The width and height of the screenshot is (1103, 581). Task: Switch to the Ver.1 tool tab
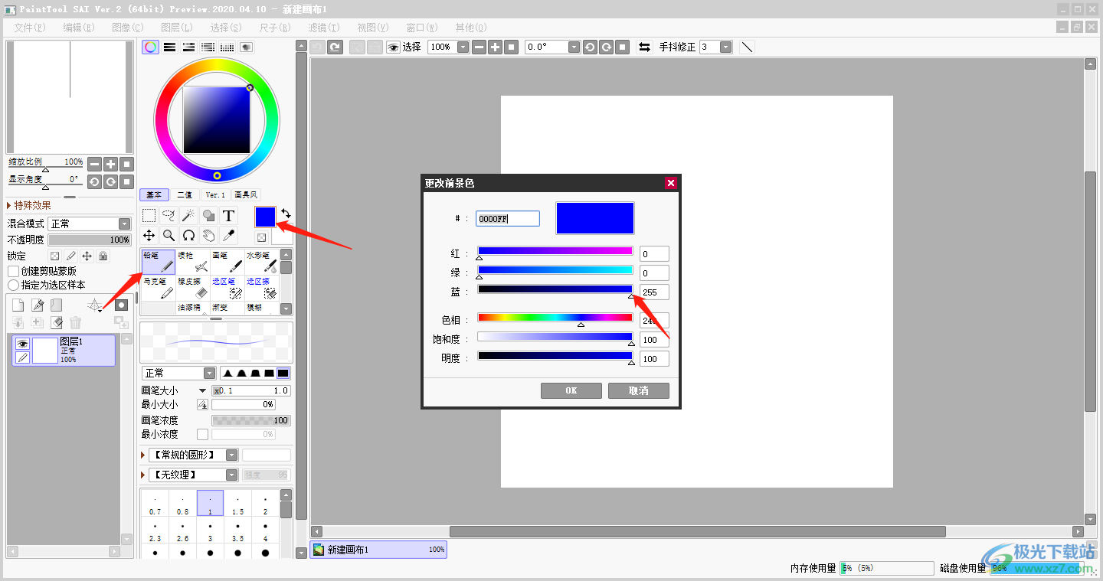[x=215, y=194]
